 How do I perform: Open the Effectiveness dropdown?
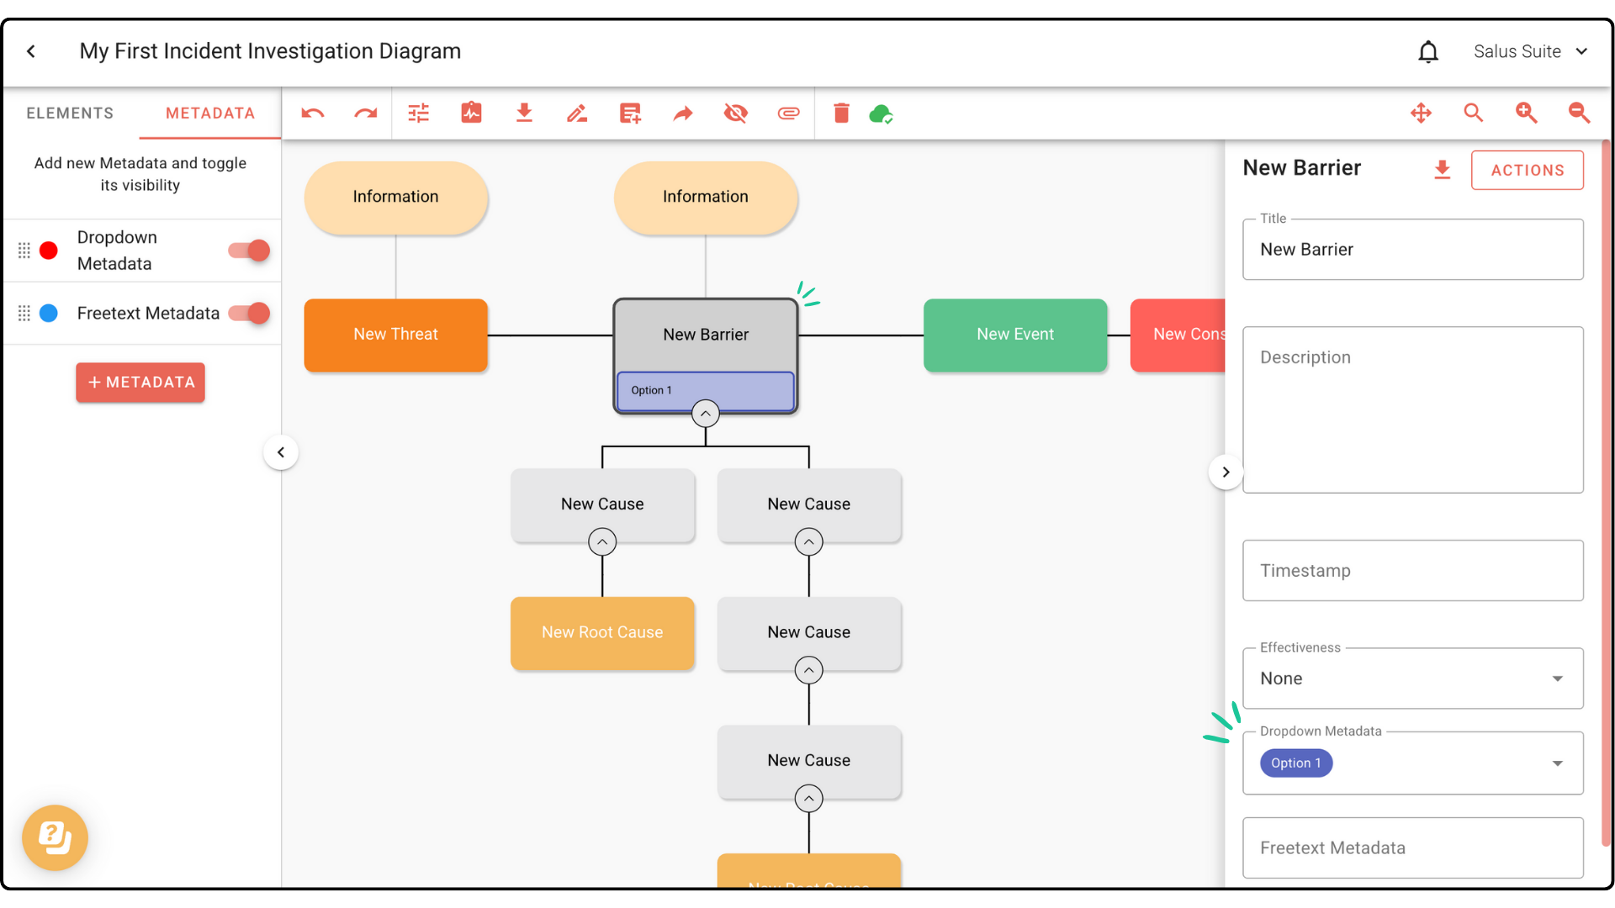pyautogui.click(x=1412, y=678)
